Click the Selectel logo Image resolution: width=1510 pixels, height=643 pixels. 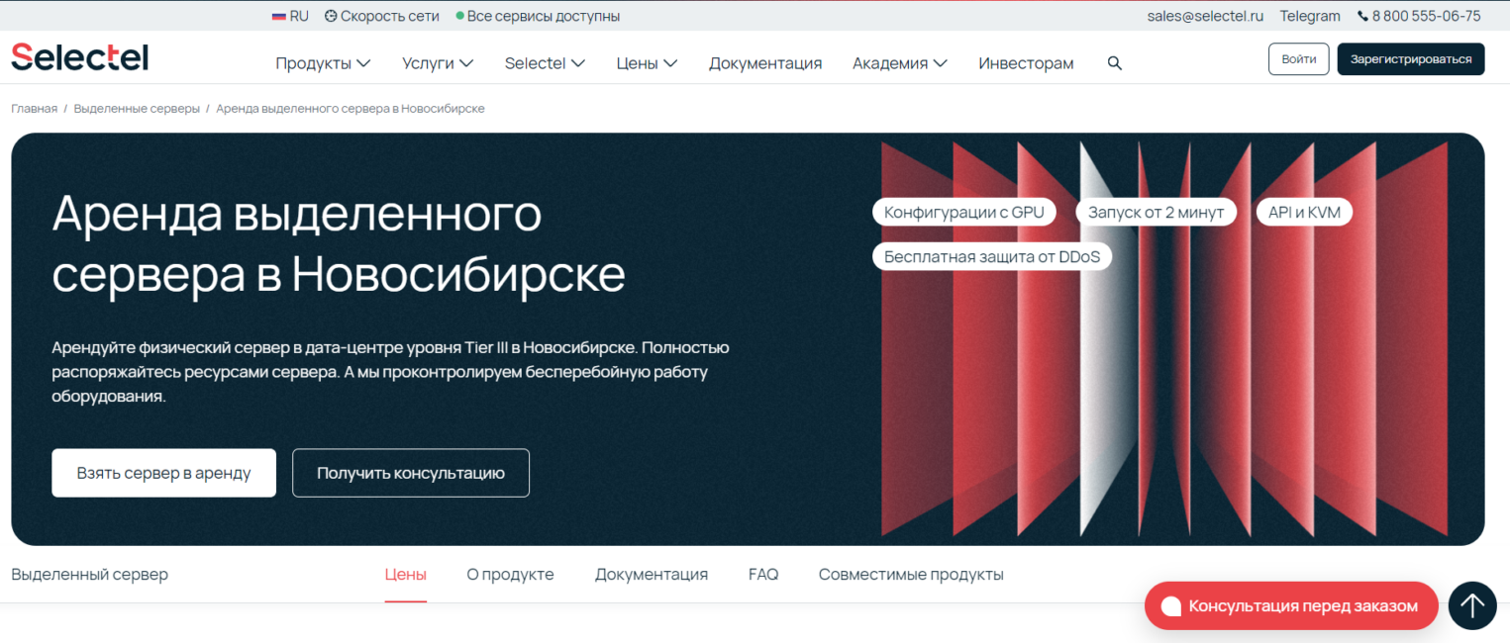click(80, 57)
